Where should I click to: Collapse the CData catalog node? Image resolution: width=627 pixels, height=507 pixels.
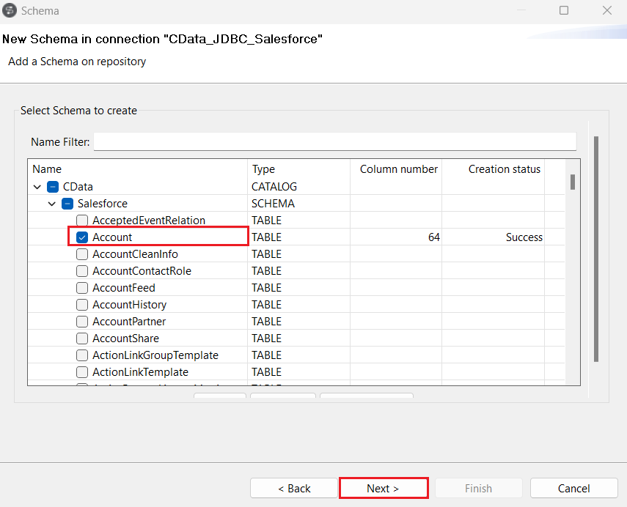point(37,187)
